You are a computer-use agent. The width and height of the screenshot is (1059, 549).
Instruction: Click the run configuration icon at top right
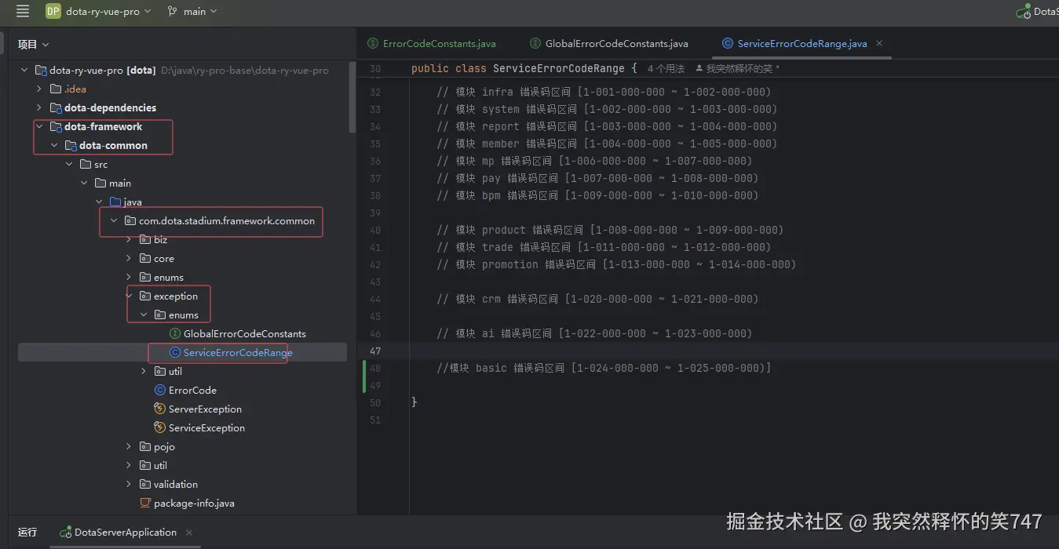[x=1023, y=11]
